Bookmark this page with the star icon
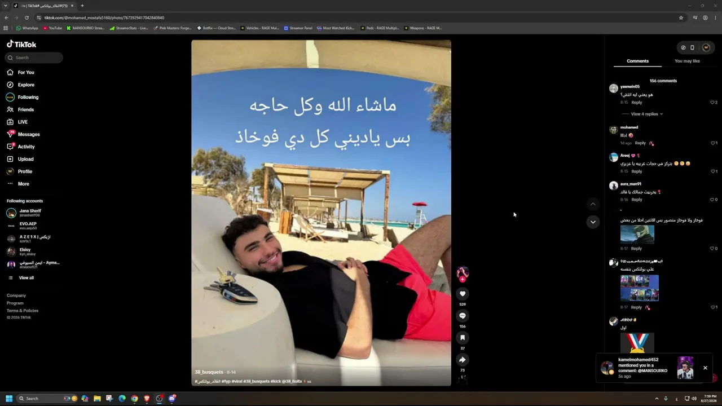The height and width of the screenshot is (406, 722). 681,17
